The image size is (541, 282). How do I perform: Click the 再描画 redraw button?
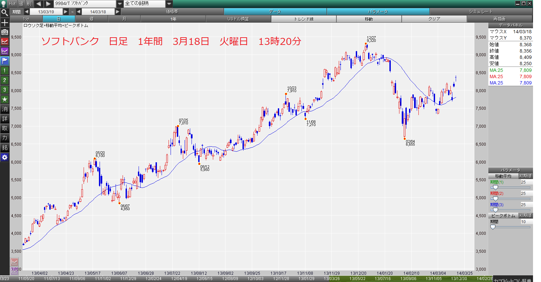(500, 19)
